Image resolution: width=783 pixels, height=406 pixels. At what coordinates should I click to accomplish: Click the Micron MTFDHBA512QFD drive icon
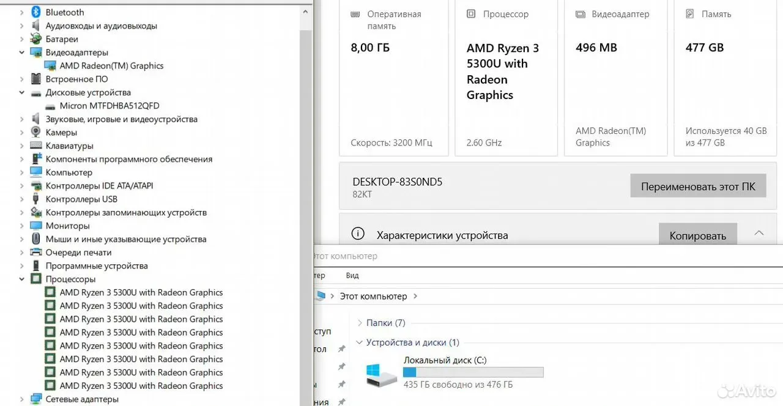(x=50, y=106)
